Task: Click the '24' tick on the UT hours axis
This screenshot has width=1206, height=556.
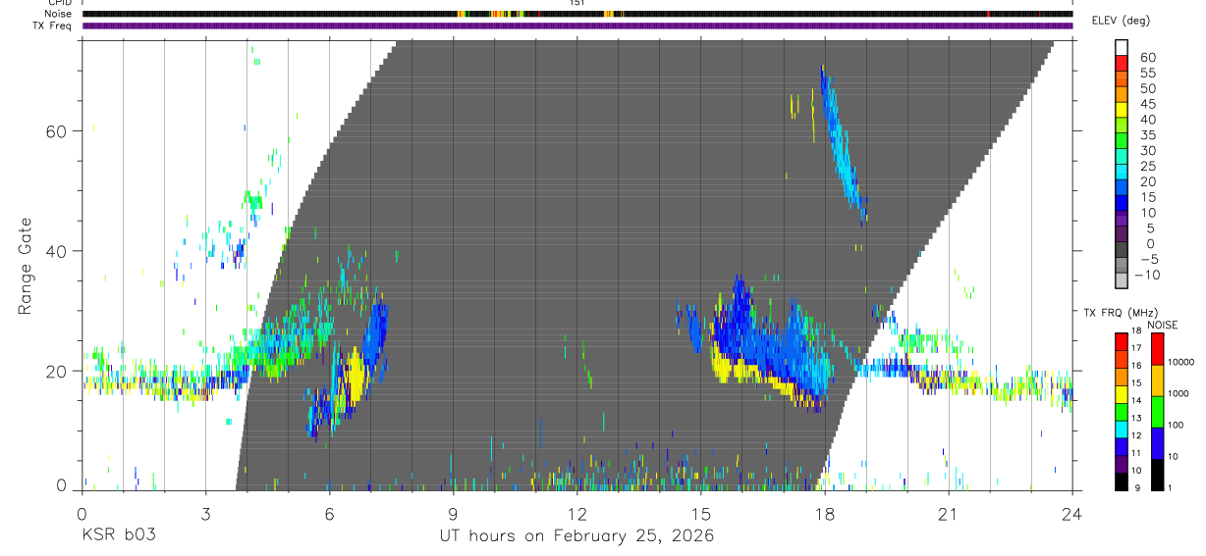Action: (x=1071, y=513)
